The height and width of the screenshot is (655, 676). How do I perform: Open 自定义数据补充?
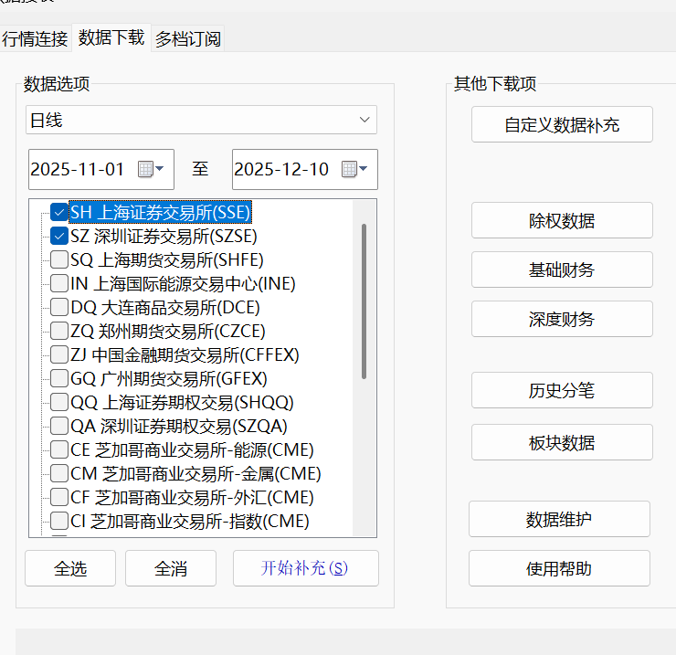point(562,125)
